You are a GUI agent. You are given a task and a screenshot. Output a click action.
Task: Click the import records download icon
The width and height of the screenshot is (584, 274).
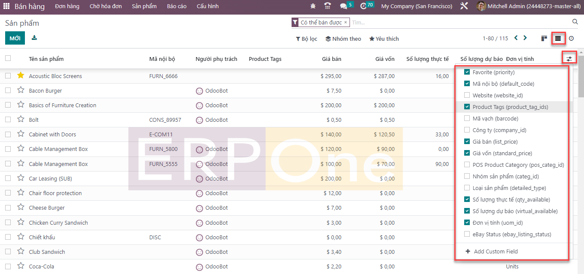[34, 38]
